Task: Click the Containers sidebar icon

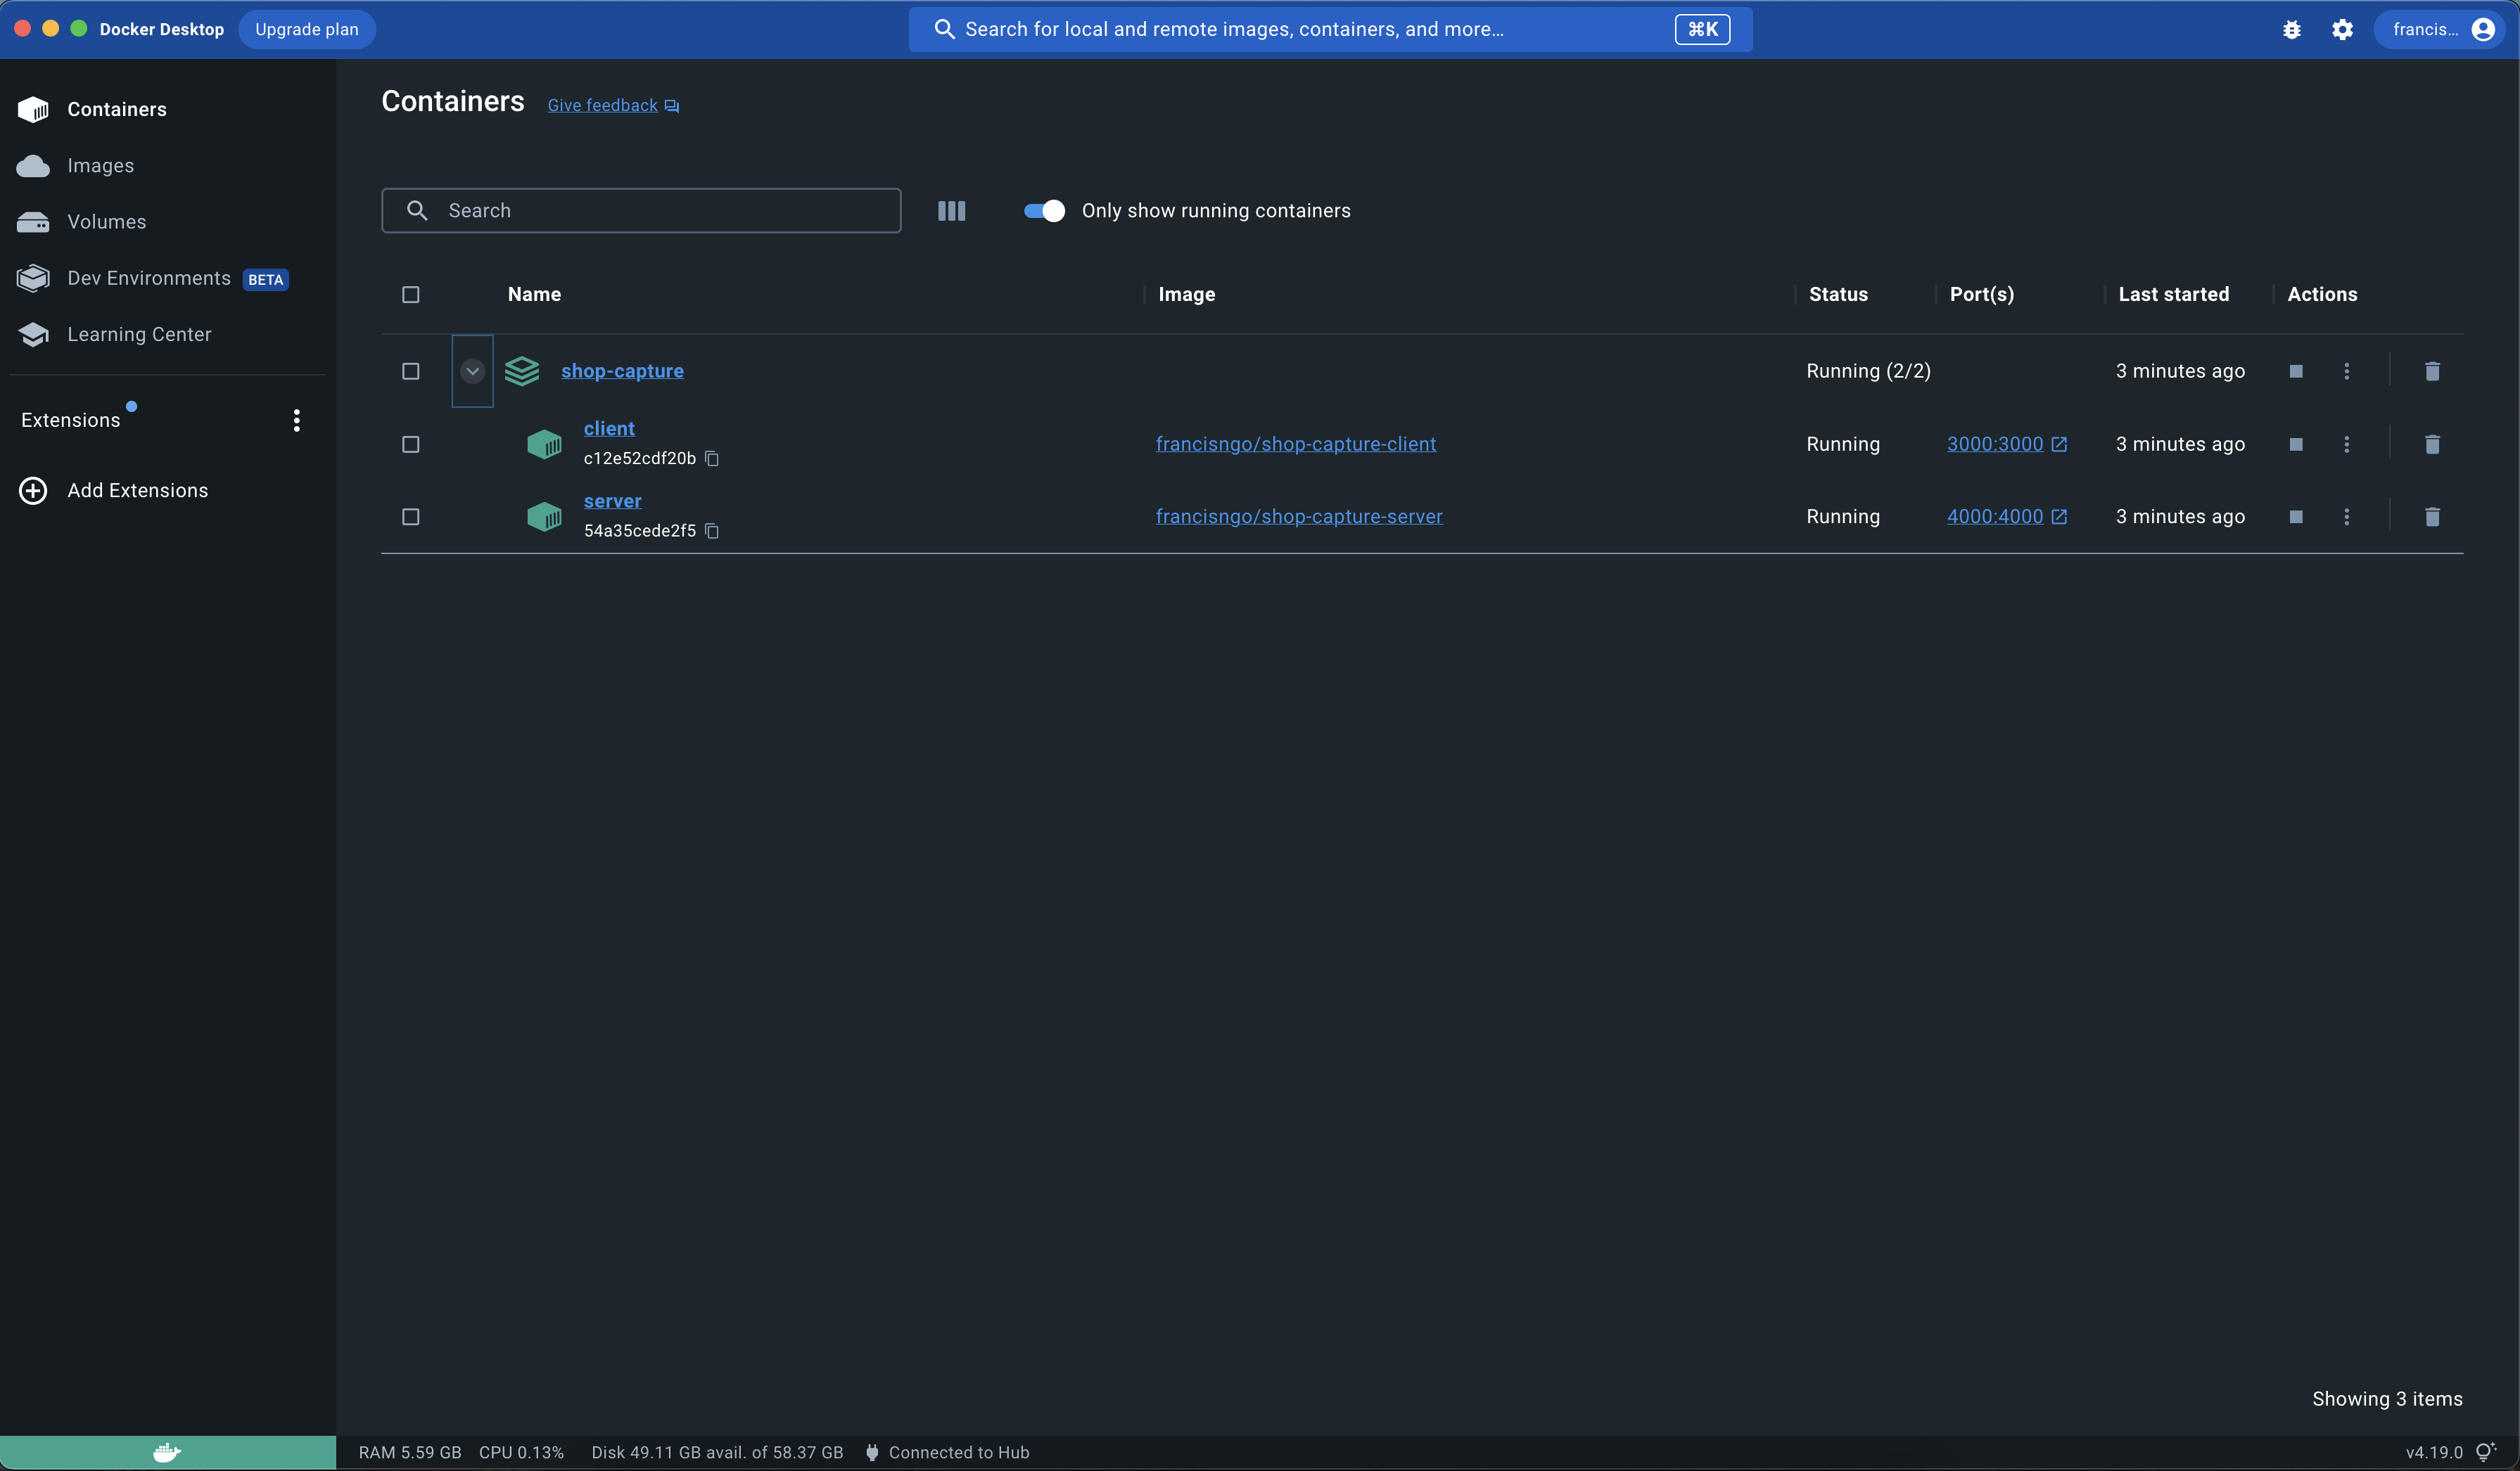Action: pyautogui.click(x=32, y=108)
